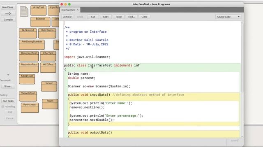The image size is (263, 147).
Task: Click the 'String name;' declaration line
Action: 79,73
